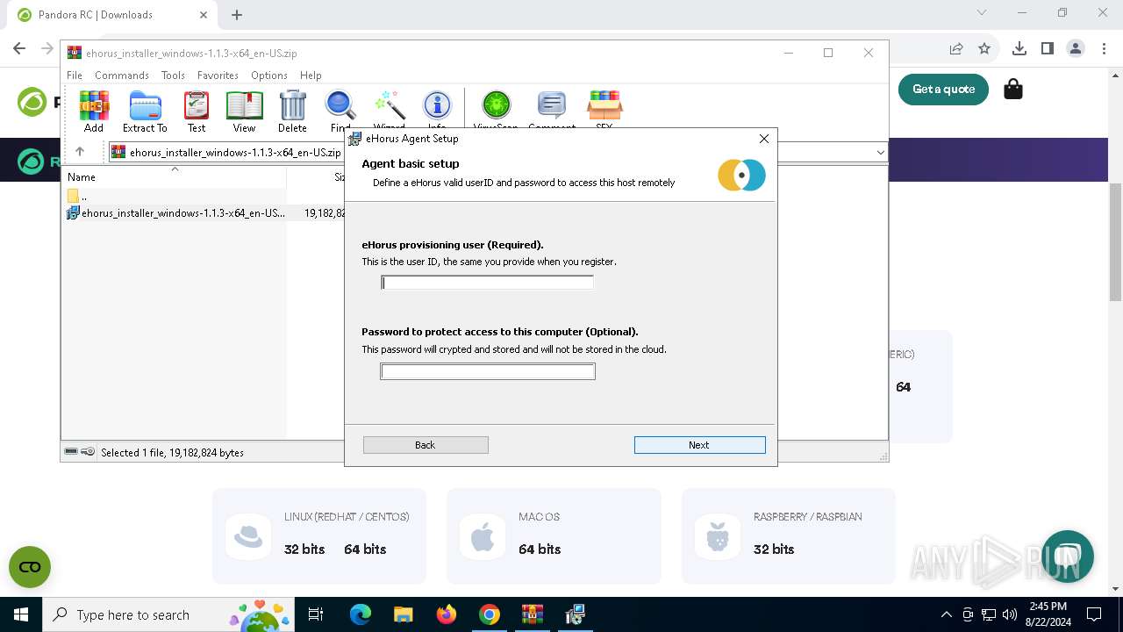
Task: Open the Options menu
Action: [269, 75]
